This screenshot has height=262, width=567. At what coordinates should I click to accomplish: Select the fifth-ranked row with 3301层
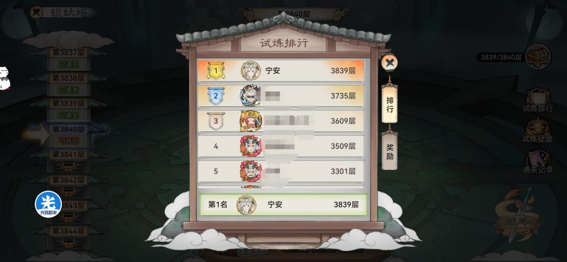coord(281,171)
